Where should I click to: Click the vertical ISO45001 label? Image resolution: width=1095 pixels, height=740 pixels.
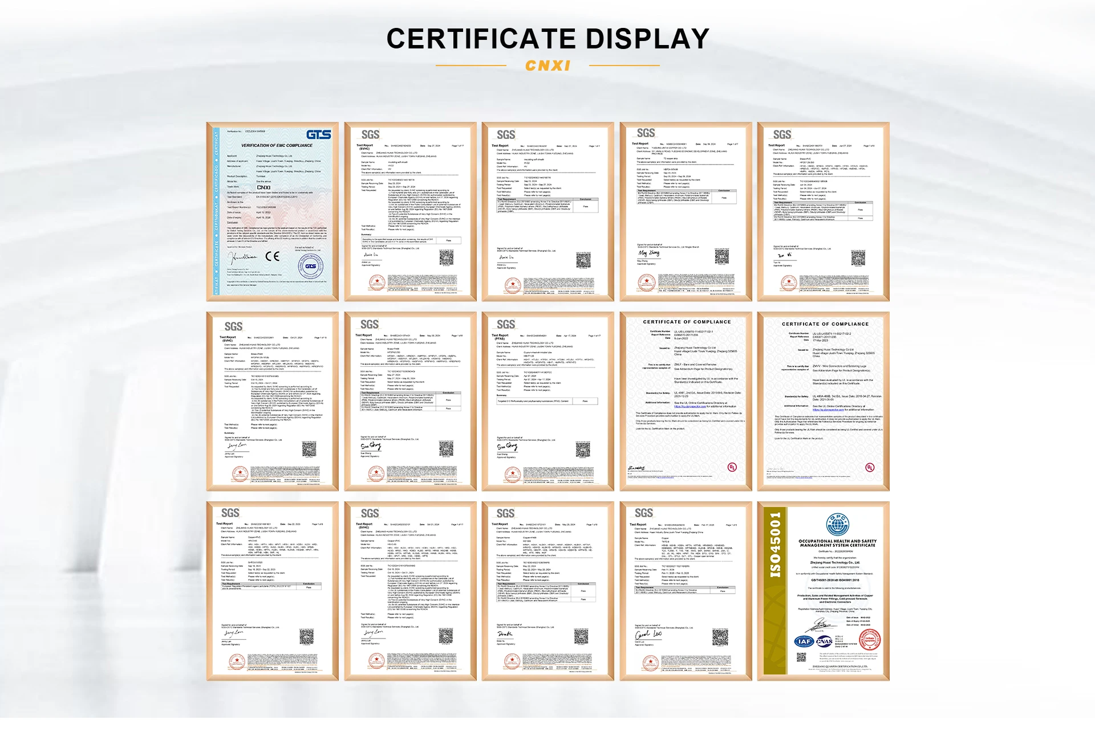pyautogui.click(x=775, y=544)
